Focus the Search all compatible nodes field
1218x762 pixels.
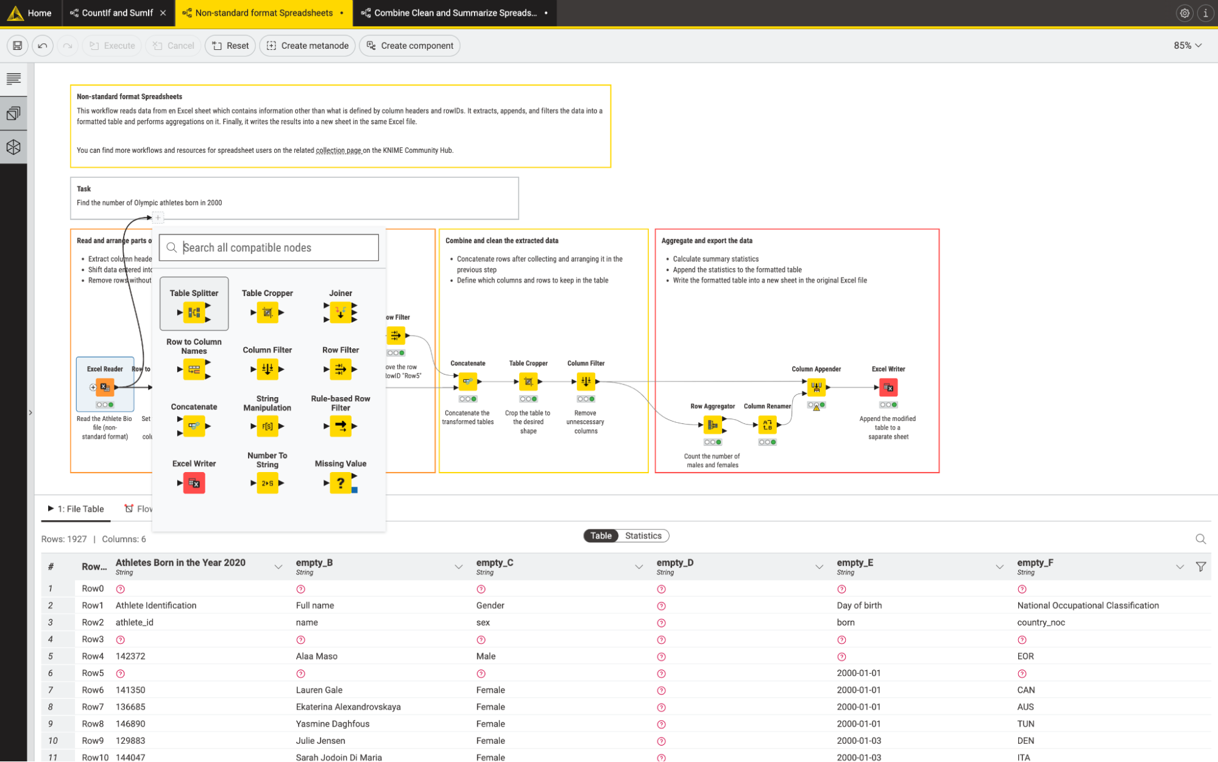[x=269, y=247]
